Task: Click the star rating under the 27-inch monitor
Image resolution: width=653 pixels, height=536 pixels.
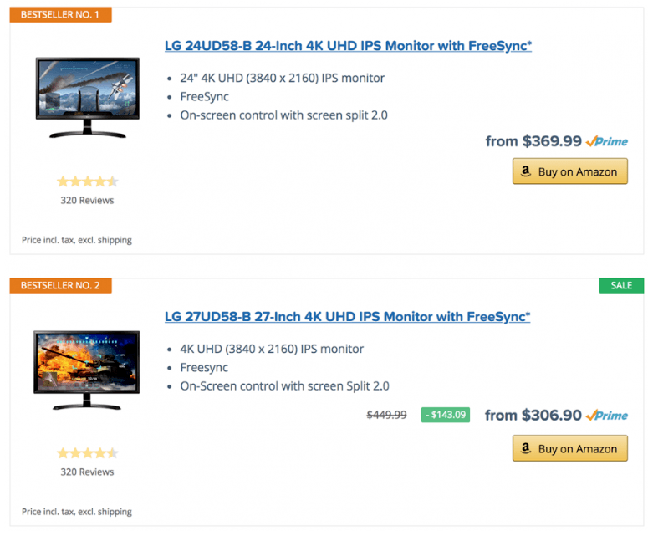Action: click(87, 453)
